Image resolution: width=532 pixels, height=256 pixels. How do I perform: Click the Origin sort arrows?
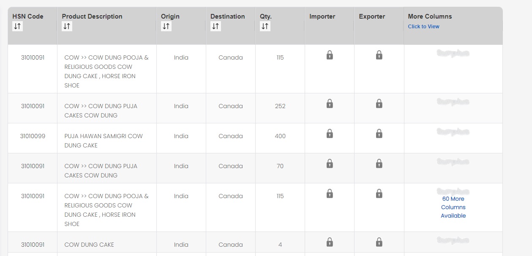click(x=166, y=26)
